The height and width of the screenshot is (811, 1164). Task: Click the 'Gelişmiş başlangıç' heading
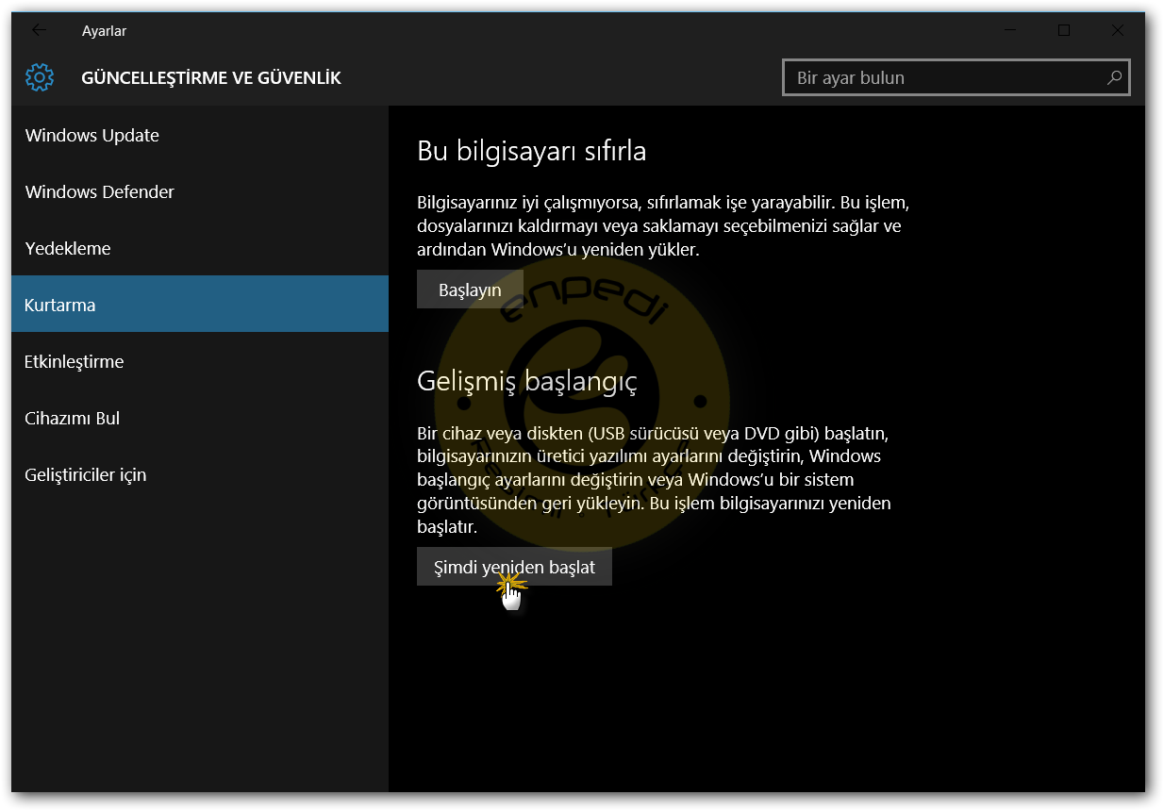[x=527, y=382]
